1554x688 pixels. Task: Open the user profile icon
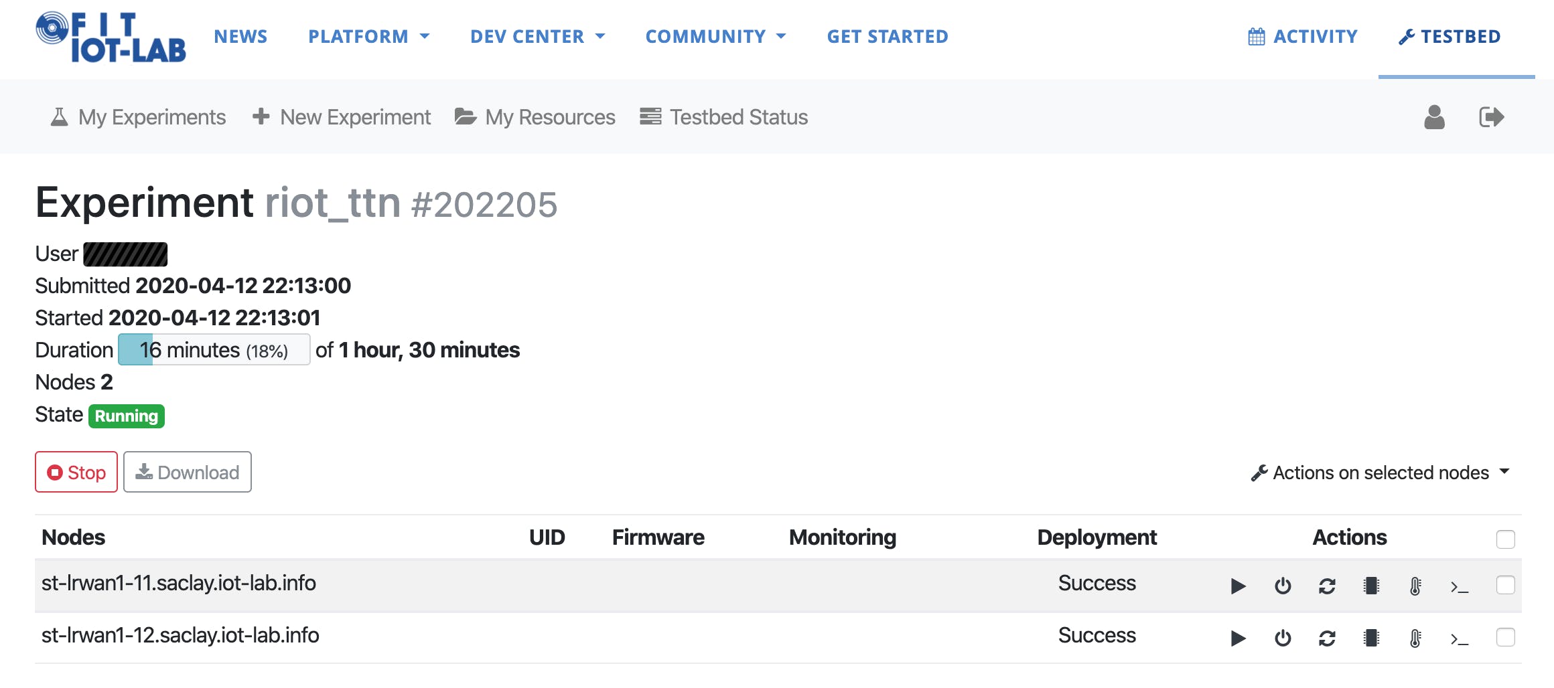[x=1434, y=117]
